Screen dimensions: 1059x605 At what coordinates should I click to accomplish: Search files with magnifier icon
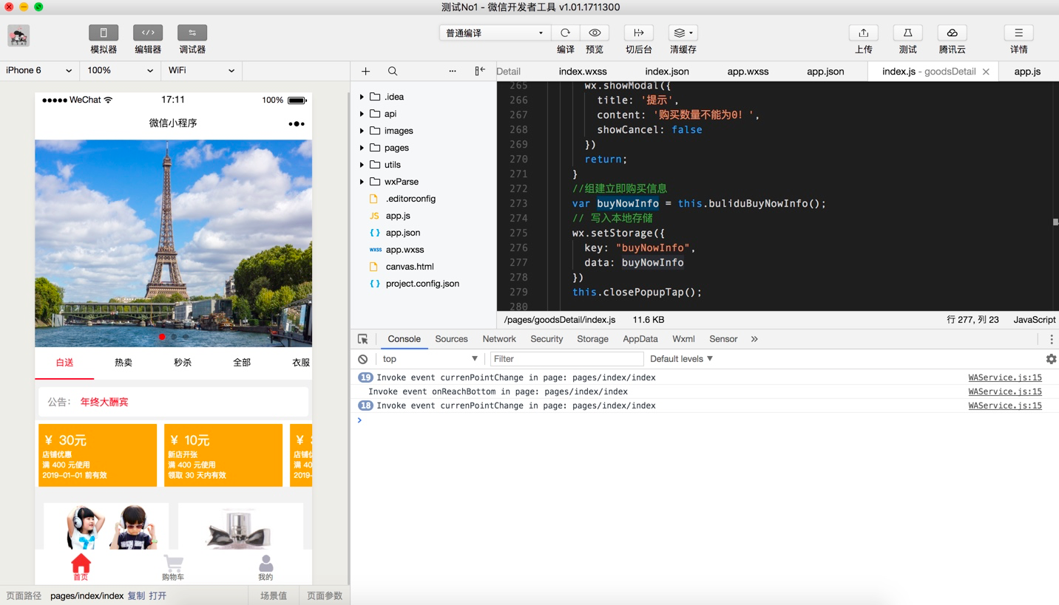coord(393,71)
